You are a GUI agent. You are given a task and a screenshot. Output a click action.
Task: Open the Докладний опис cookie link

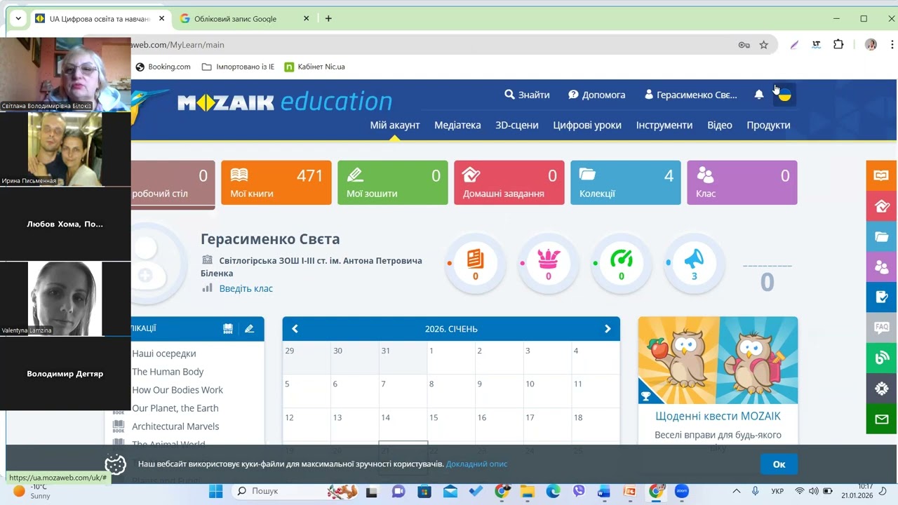[x=476, y=464]
